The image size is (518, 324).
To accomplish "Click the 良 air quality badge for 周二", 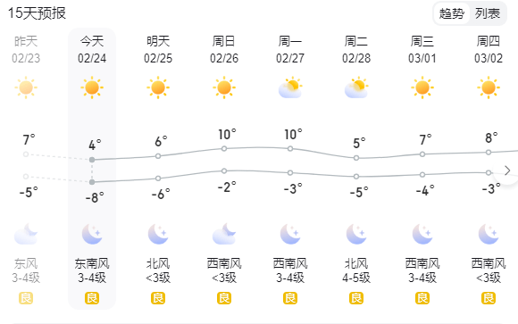I will (356, 298).
